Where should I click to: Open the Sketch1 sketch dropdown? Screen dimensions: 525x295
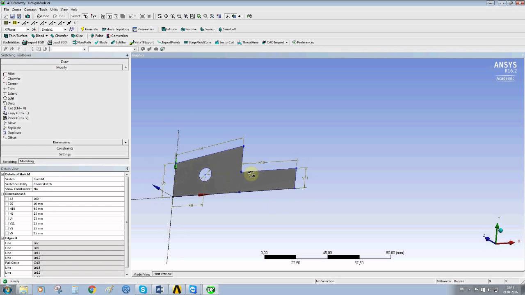point(65,29)
